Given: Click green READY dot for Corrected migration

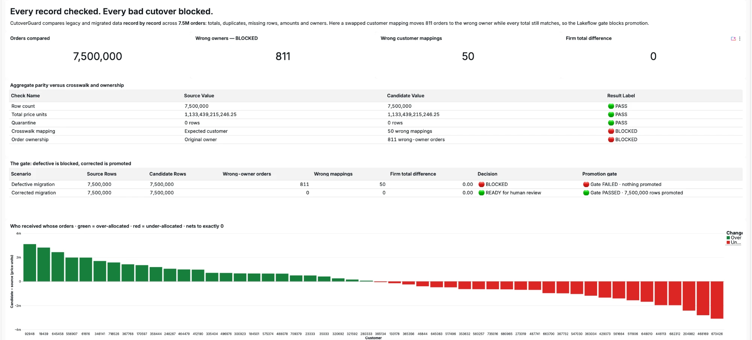Looking at the screenshot, I should pos(481,193).
